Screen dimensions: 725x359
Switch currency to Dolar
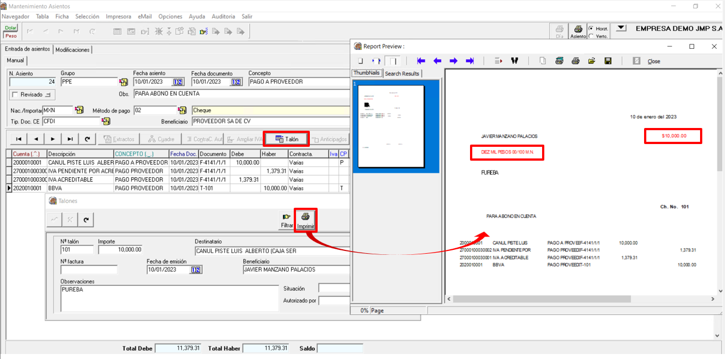[11, 28]
